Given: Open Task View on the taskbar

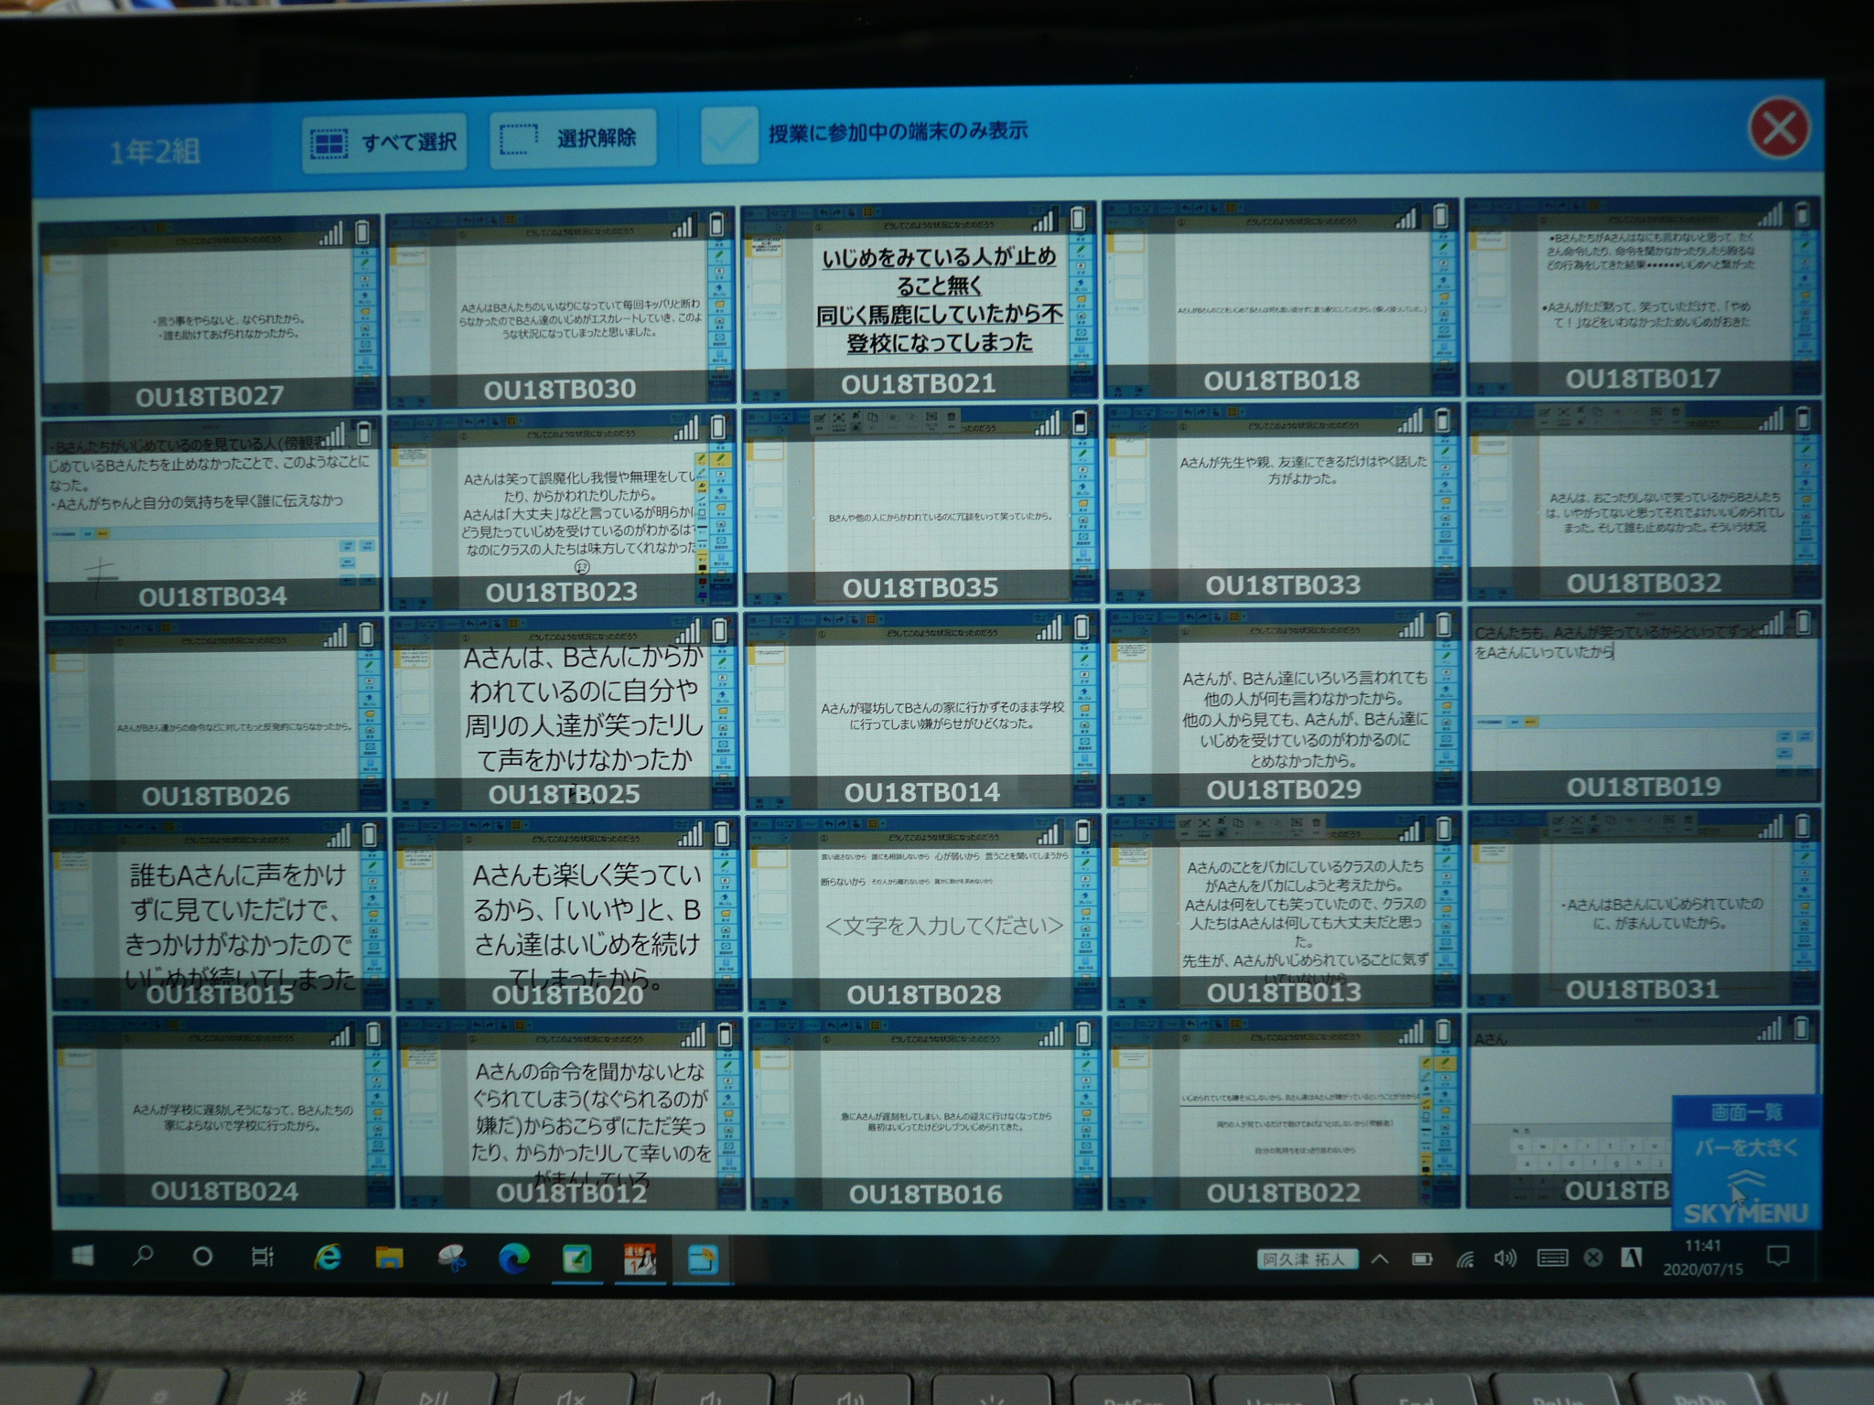Looking at the screenshot, I should tap(263, 1258).
